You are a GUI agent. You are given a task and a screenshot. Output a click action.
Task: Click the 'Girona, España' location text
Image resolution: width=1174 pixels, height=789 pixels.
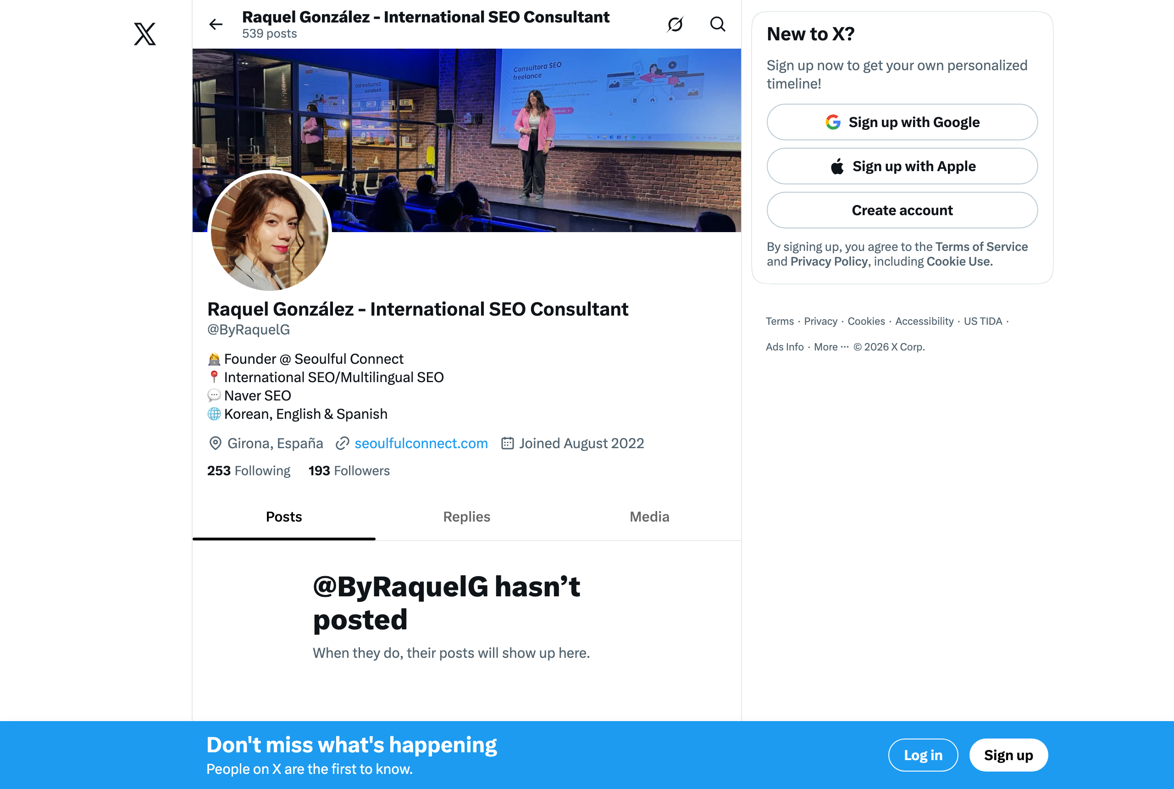coord(275,443)
